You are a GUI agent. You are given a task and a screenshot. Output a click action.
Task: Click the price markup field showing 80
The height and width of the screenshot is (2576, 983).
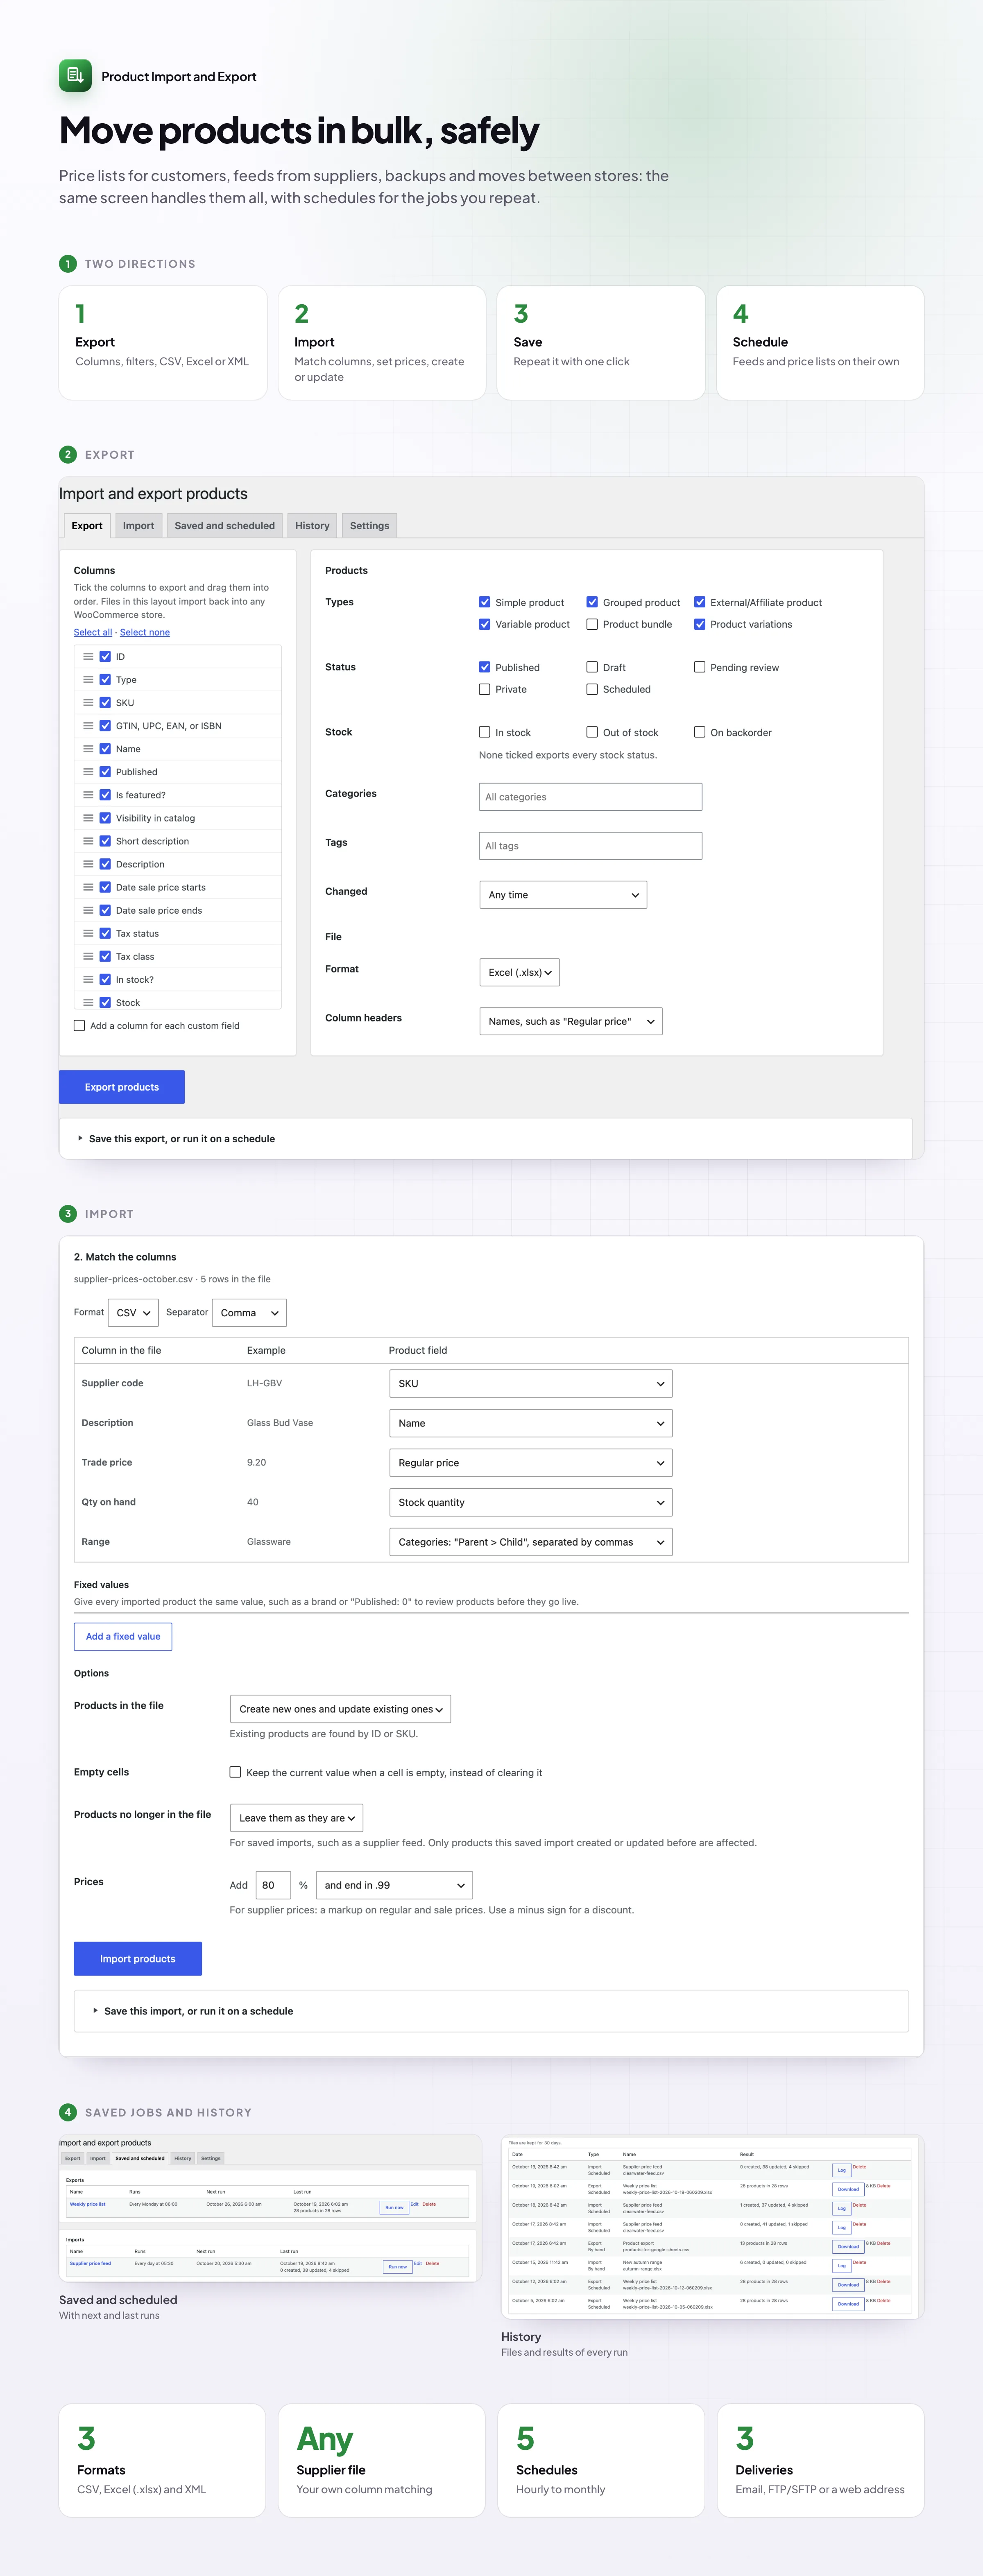(x=273, y=1885)
